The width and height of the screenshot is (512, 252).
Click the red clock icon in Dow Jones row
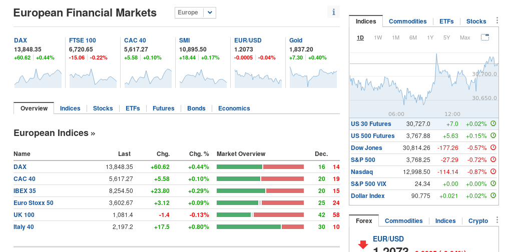493,147
